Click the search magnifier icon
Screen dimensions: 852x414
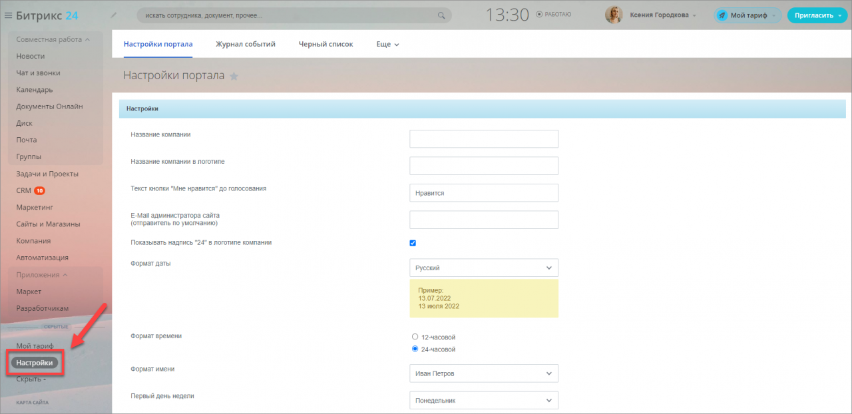[x=441, y=15]
